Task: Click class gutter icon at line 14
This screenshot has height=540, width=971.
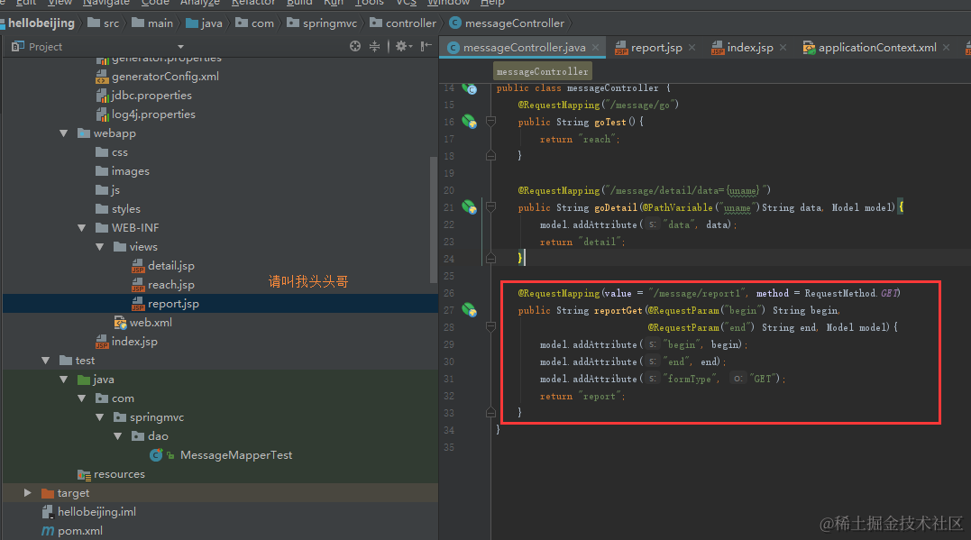Action: [470, 88]
